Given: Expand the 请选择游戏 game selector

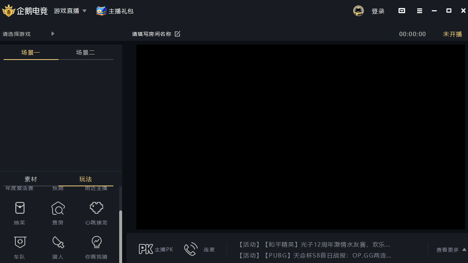Looking at the screenshot, I should pos(53,34).
